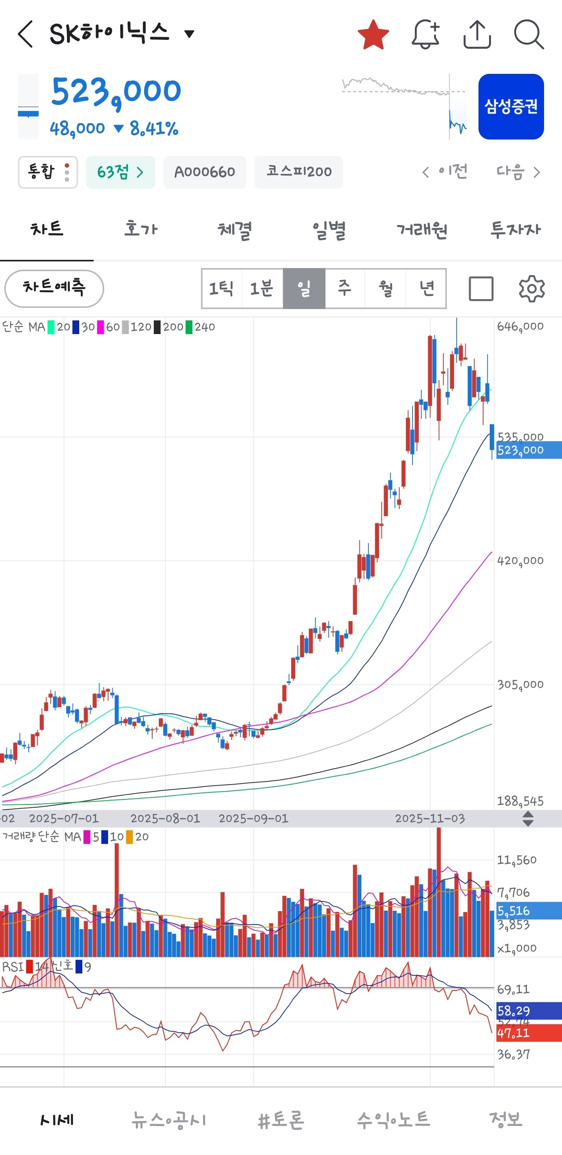Open chart settings gear icon
The image size is (562, 1155).
tap(532, 289)
